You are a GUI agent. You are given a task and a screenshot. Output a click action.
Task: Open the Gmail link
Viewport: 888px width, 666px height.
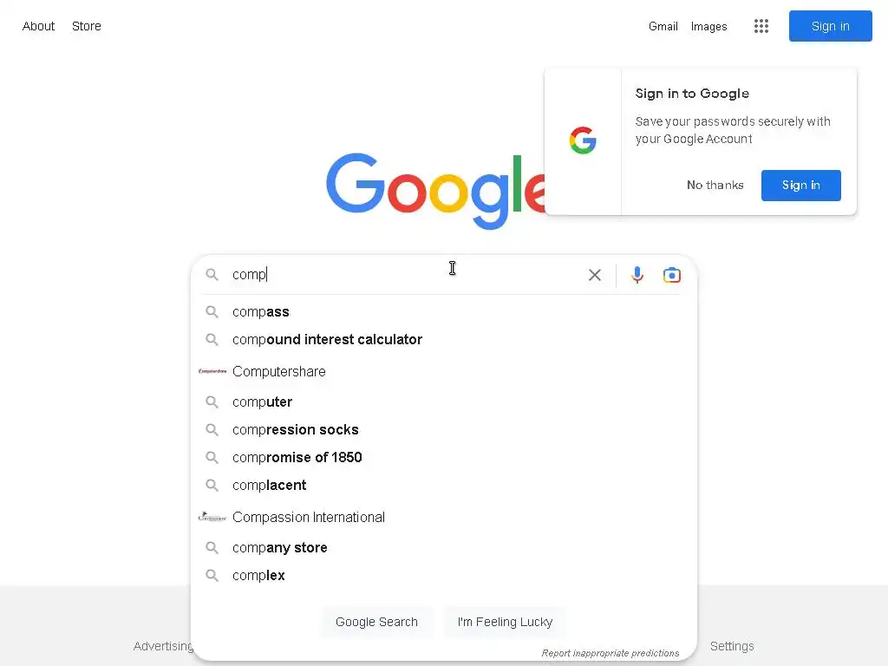(663, 26)
